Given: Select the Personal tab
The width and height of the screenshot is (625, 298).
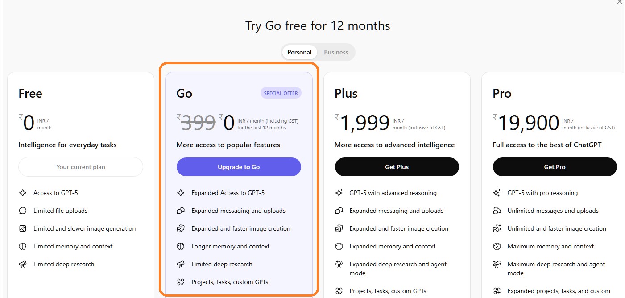Looking at the screenshot, I should click(x=299, y=52).
